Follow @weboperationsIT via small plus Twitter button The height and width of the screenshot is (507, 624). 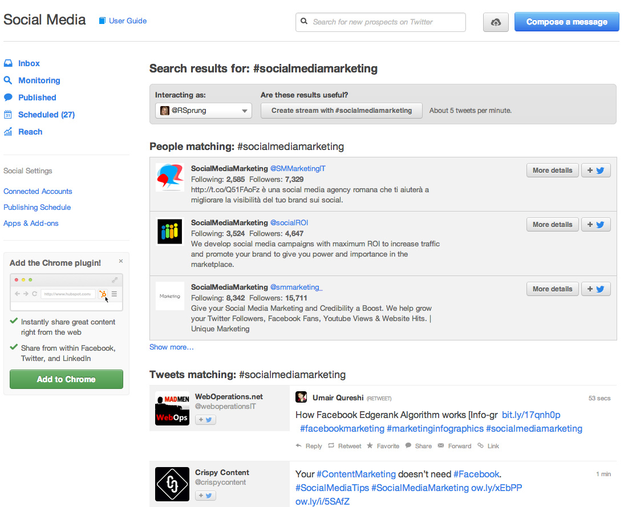[x=205, y=419]
